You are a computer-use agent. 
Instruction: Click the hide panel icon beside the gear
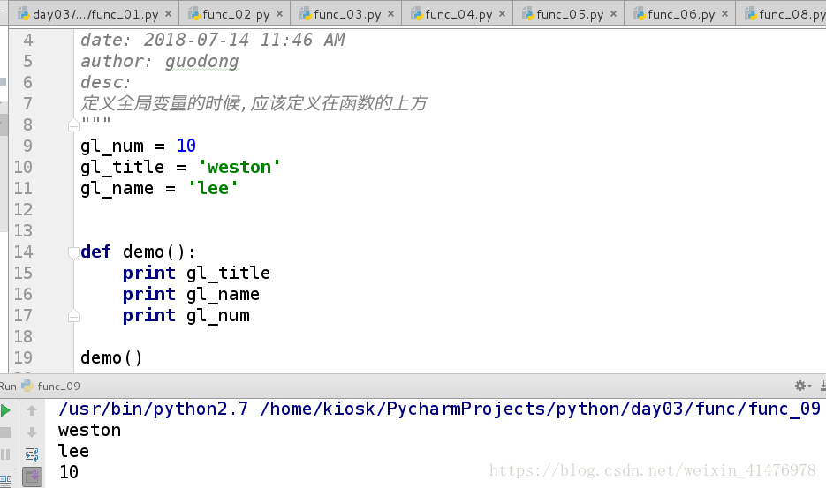click(822, 387)
